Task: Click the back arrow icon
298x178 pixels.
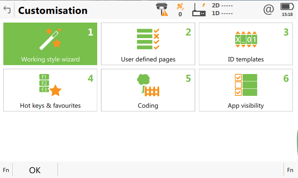Action: coord(7,10)
